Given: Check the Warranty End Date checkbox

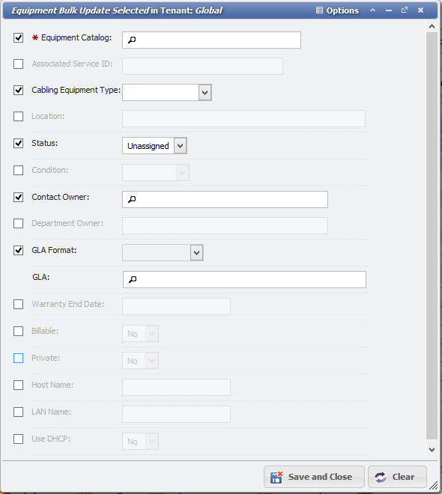Looking at the screenshot, I should click(x=18, y=305).
